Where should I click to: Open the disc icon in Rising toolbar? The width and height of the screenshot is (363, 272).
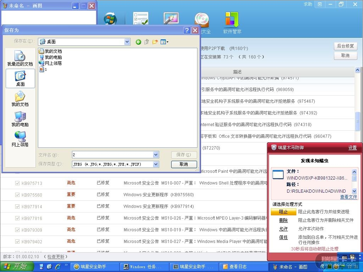pos(202,19)
